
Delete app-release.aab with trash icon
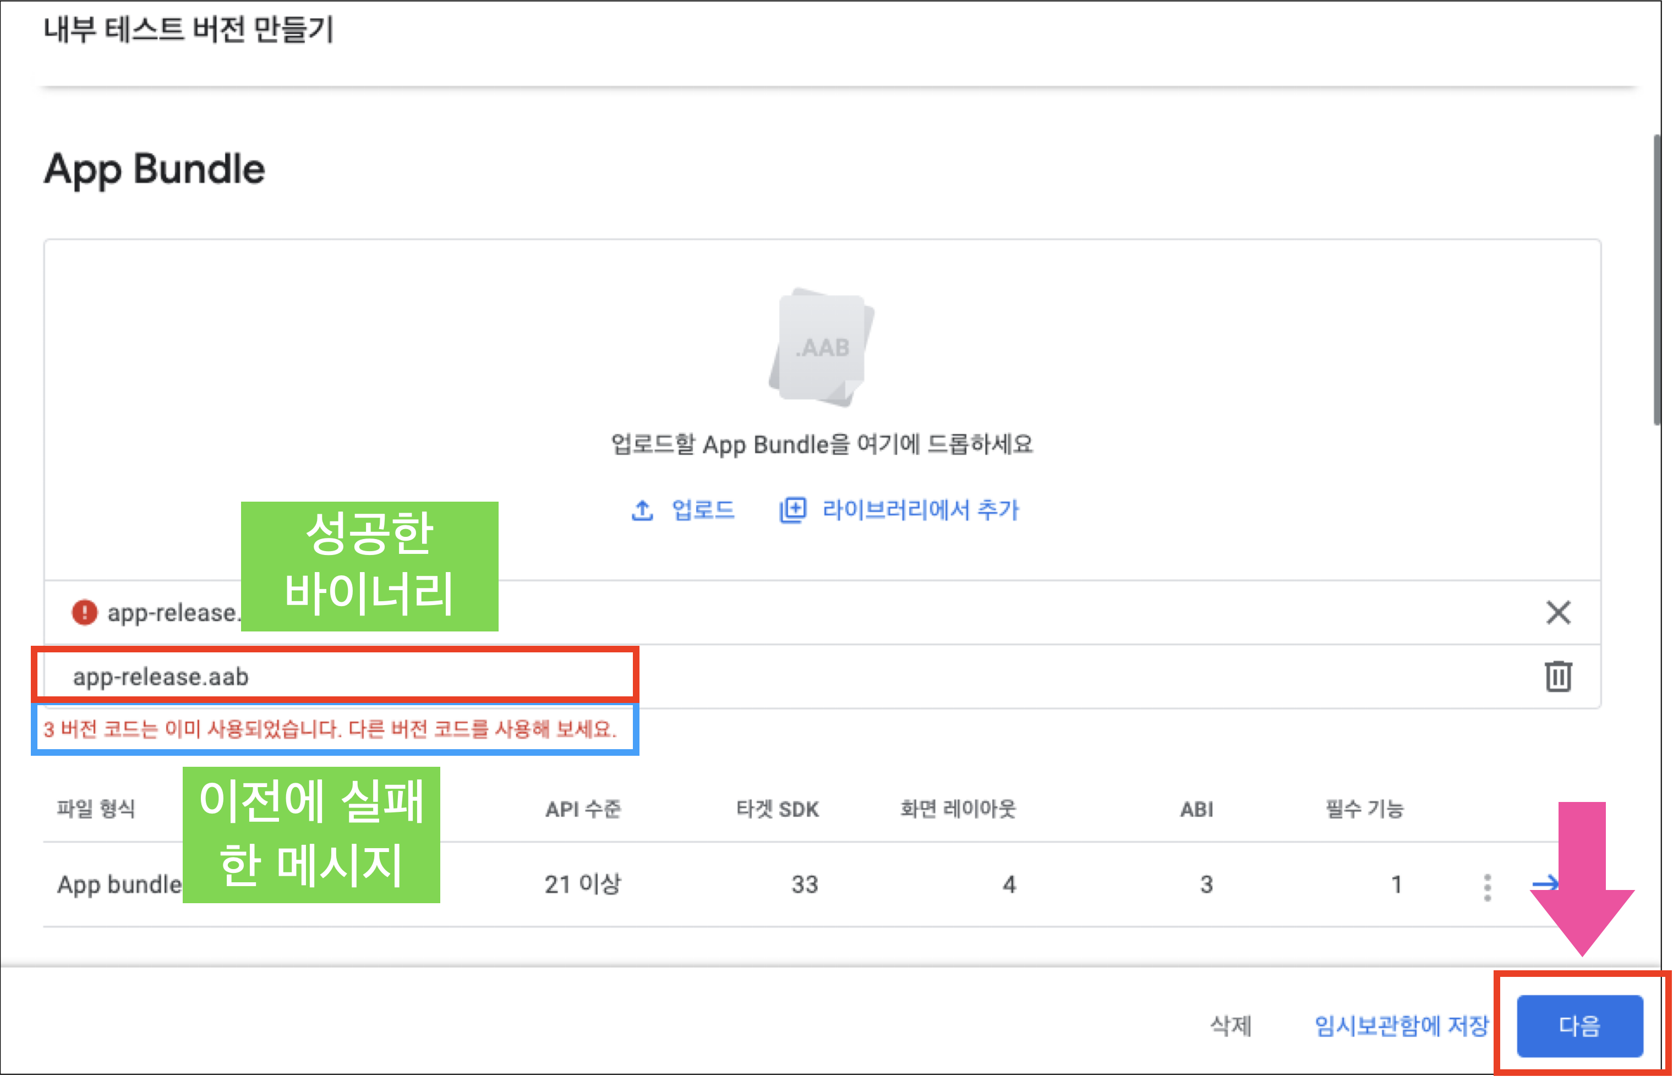coord(1558,676)
